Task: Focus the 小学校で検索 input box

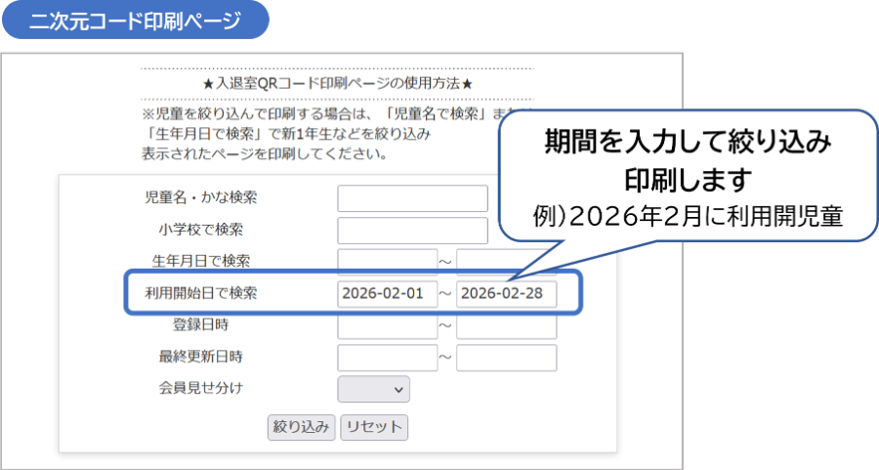Action: pos(412,231)
